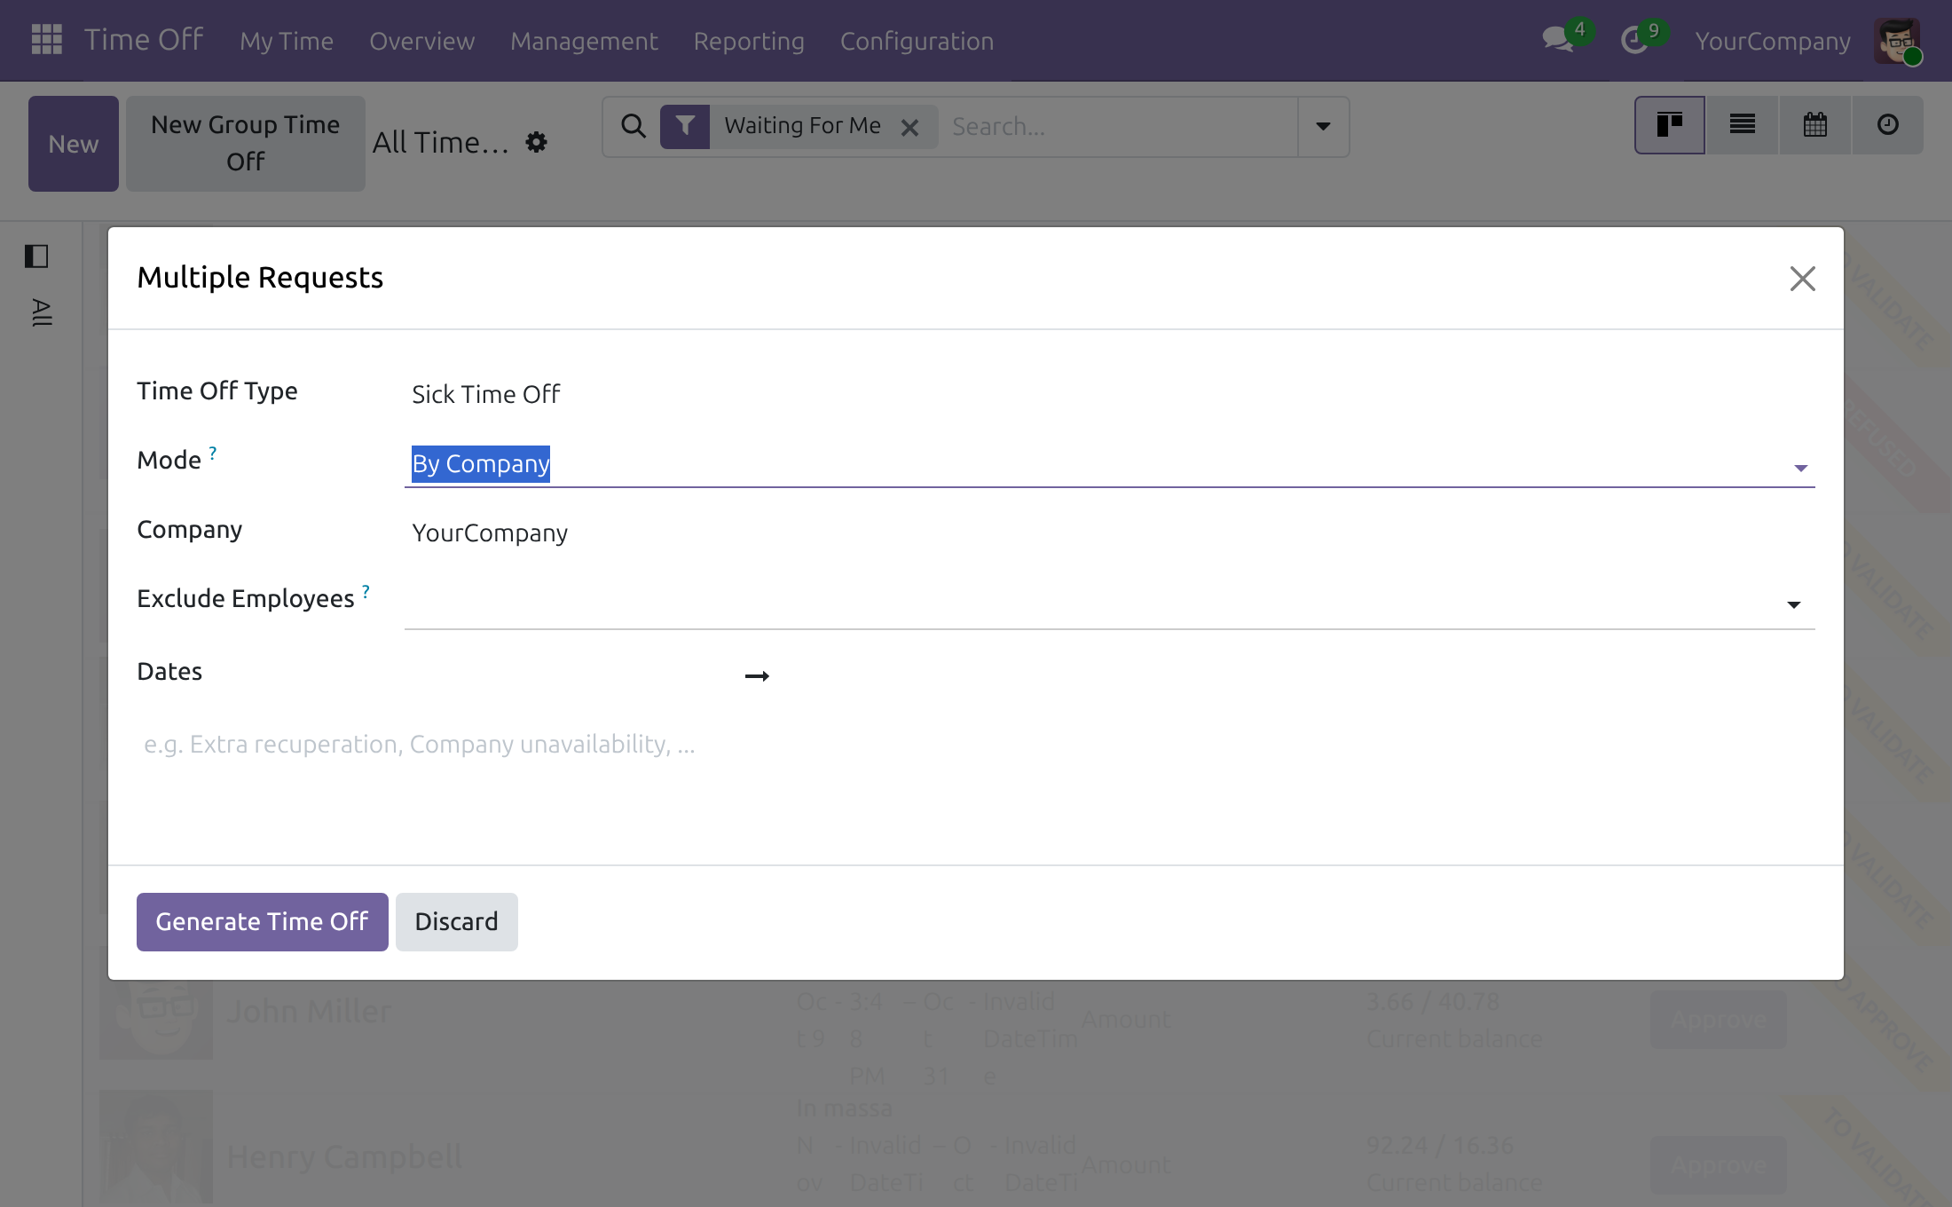The image size is (1952, 1207).
Task: Click the Mode help question mark
Action: tap(213, 453)
